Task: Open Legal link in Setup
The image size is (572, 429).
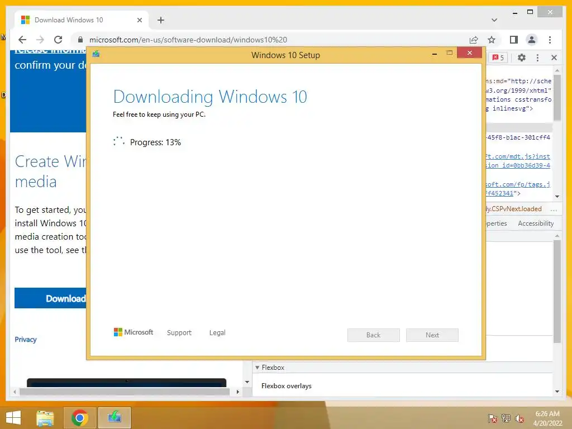Action: pyautogui.click(x=217, y=333)
